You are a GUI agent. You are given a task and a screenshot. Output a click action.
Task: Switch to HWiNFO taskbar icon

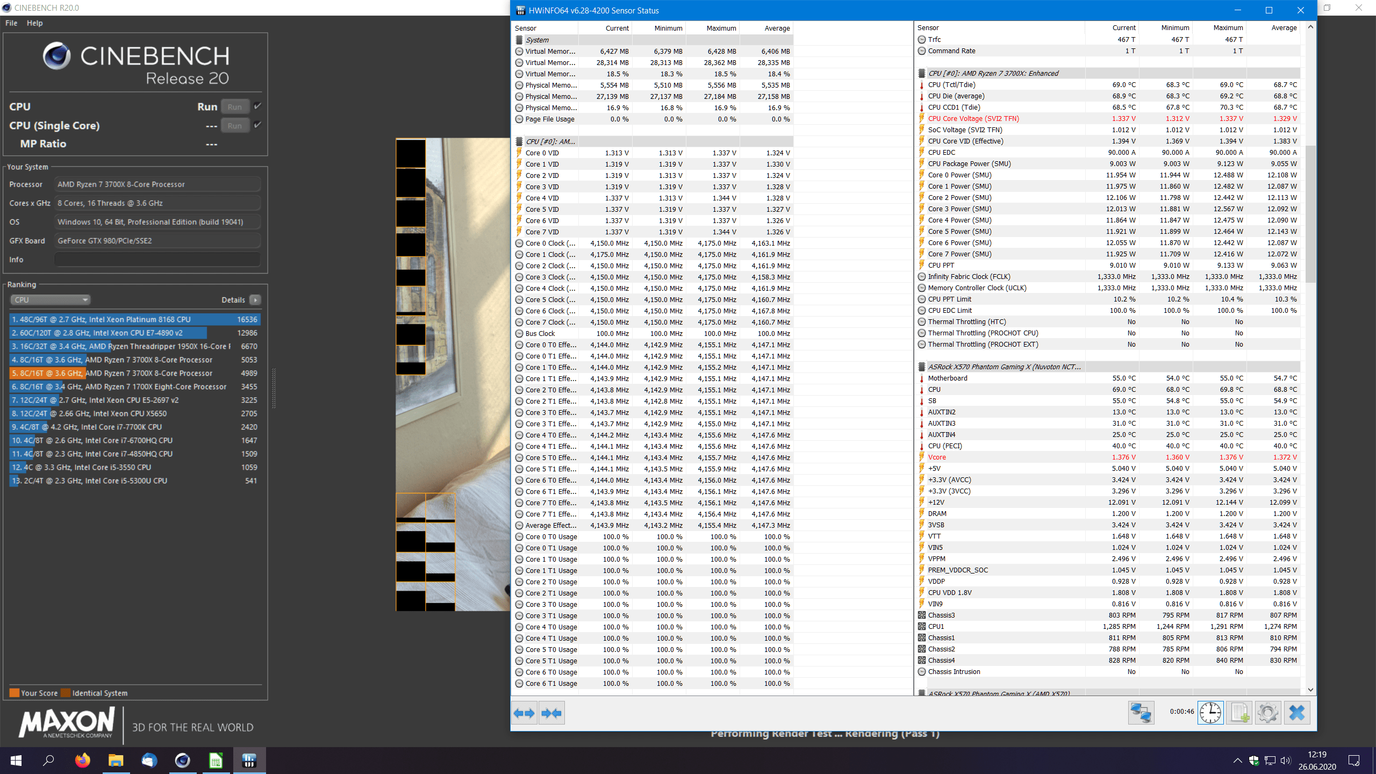[x=249, y=761]
